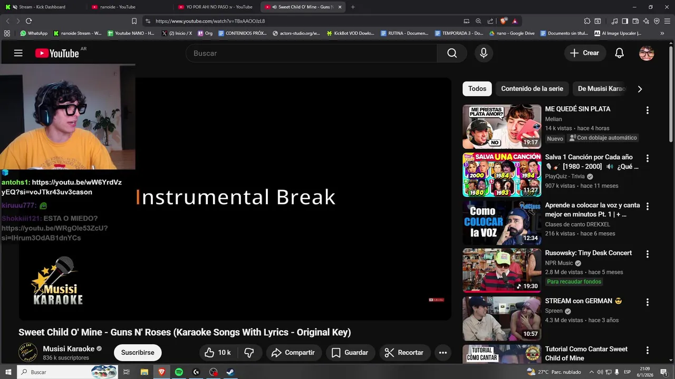This screenshot has height=379, width=675.
Task: Subscribe to Musisi Karaoke channel
Action: pos(138,353)
